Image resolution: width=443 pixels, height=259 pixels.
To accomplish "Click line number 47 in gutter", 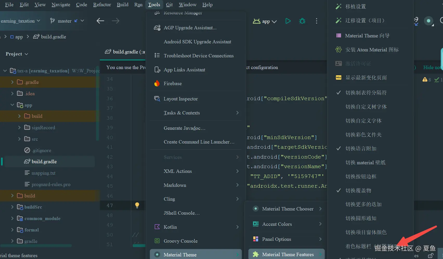I will pyautogui.click(x=110, y=206).
